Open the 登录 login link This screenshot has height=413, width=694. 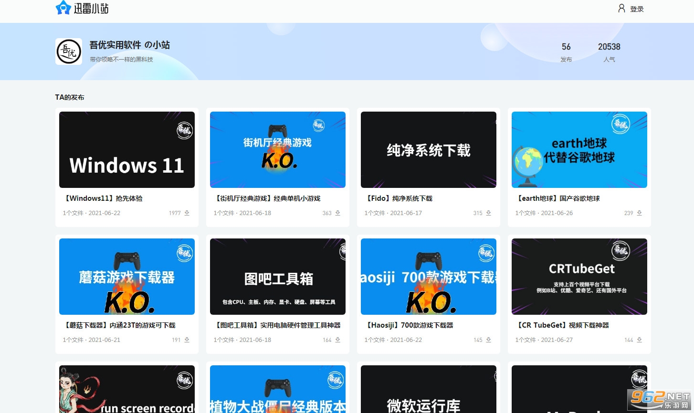[637, 9]
